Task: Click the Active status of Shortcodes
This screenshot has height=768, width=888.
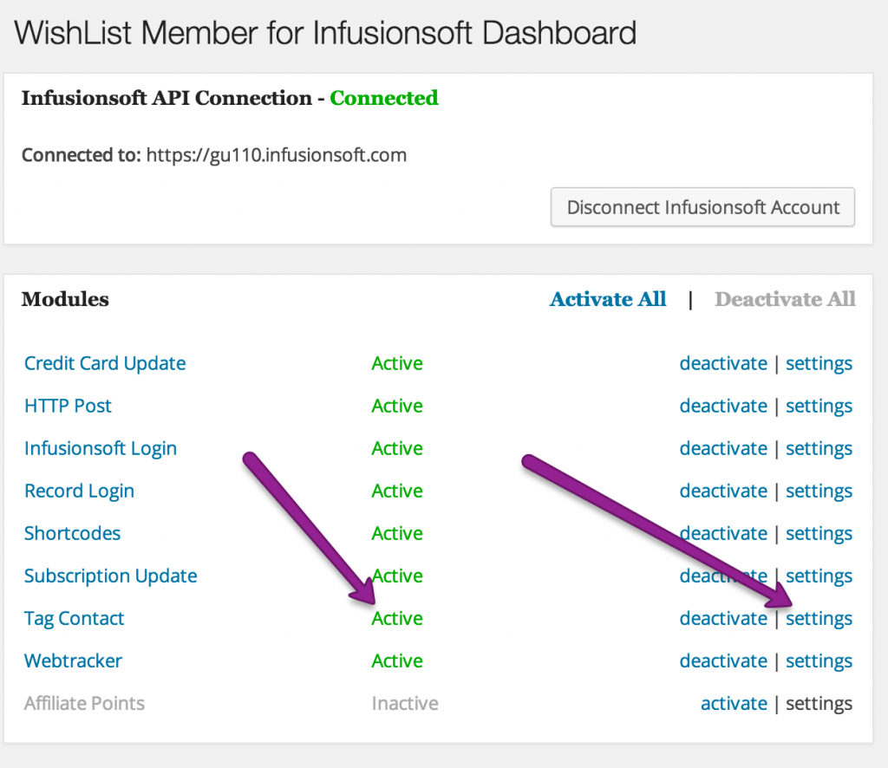Action: tap(397, 533)
